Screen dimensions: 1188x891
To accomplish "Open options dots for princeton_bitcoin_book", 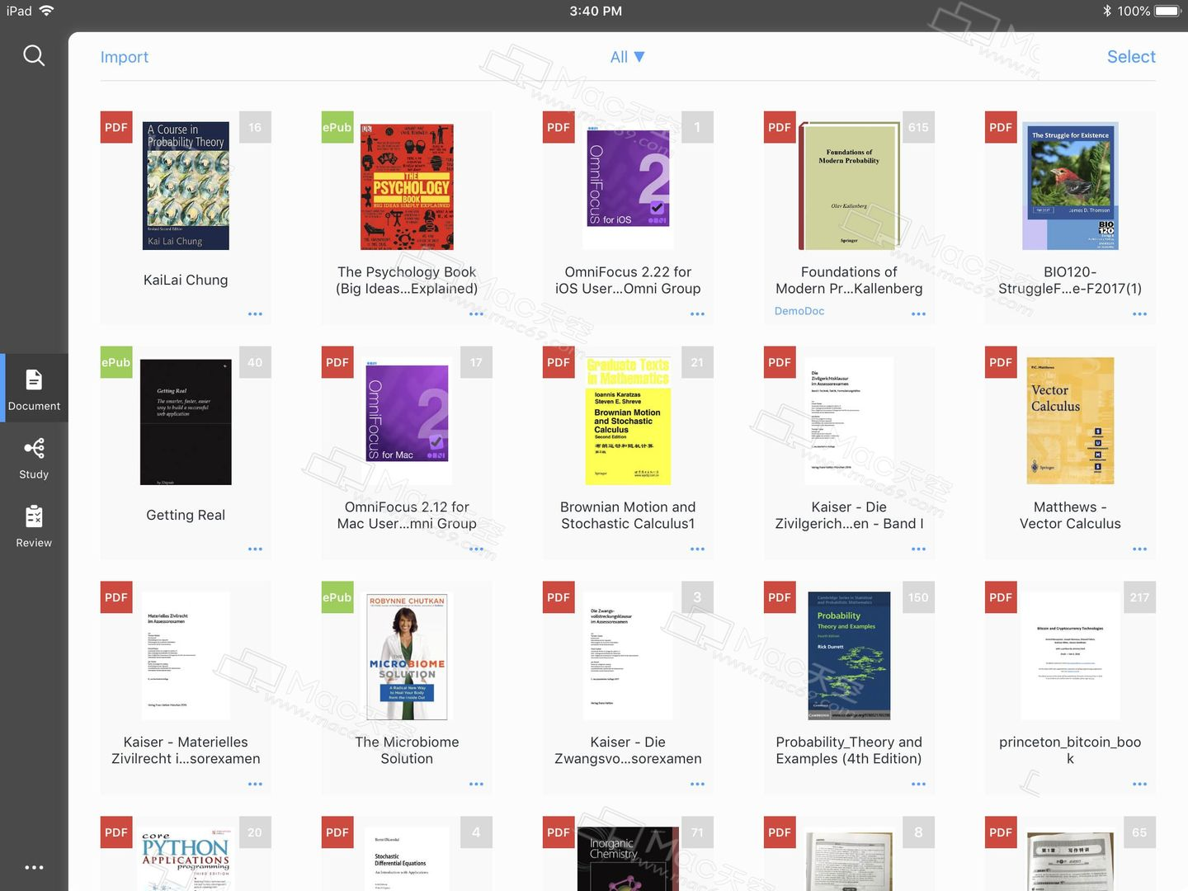I will [1139, 784].
